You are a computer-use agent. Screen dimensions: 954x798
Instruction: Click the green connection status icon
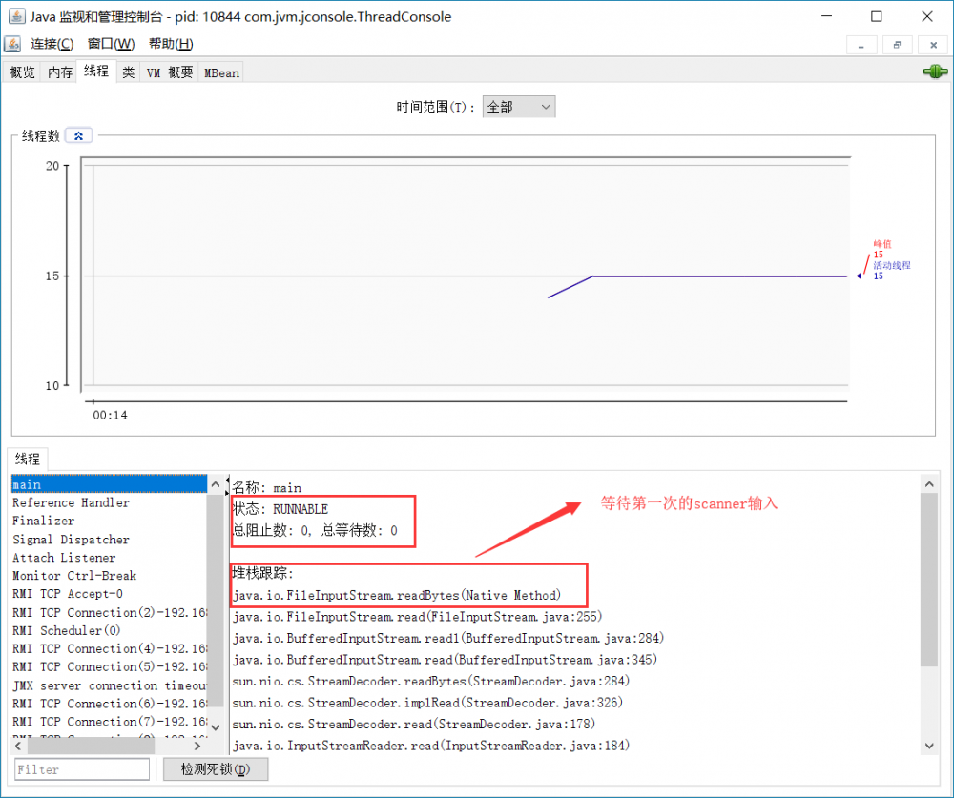point(935,72)
